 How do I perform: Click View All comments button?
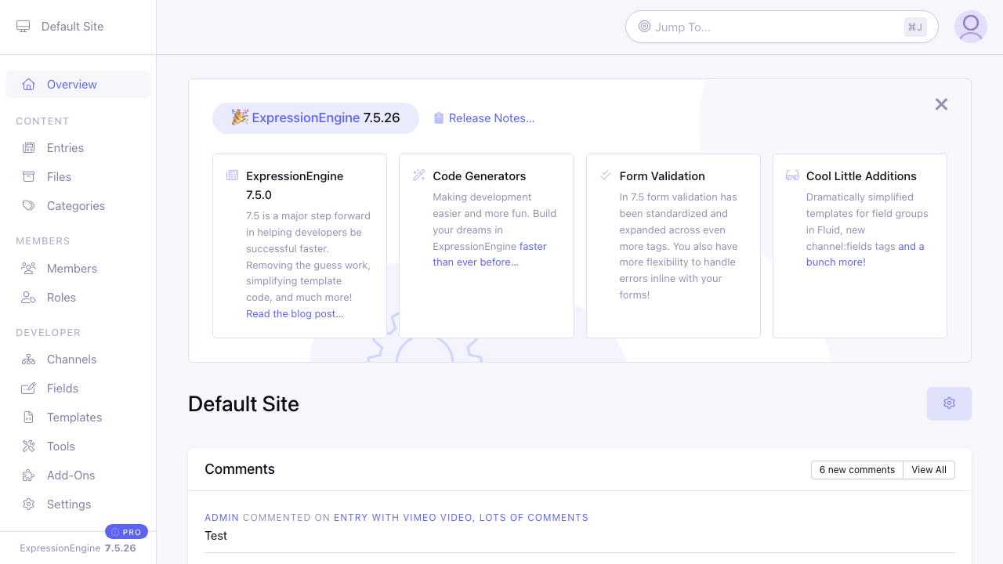point(929,470)
